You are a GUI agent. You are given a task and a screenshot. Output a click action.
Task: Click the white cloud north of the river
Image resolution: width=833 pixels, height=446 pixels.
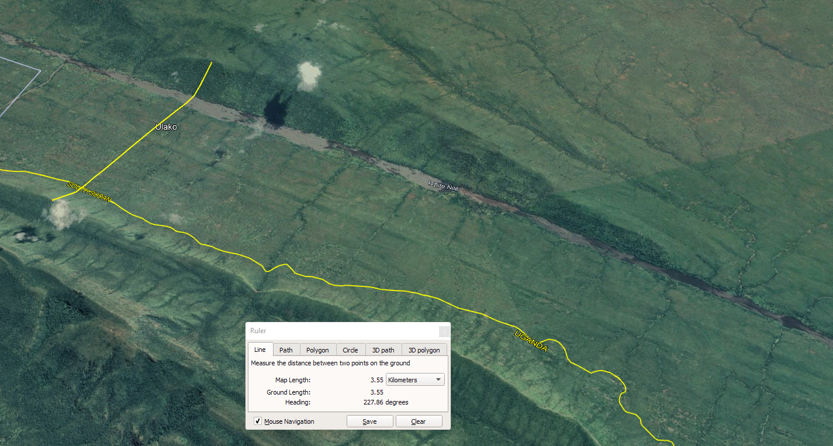[309, 75]
